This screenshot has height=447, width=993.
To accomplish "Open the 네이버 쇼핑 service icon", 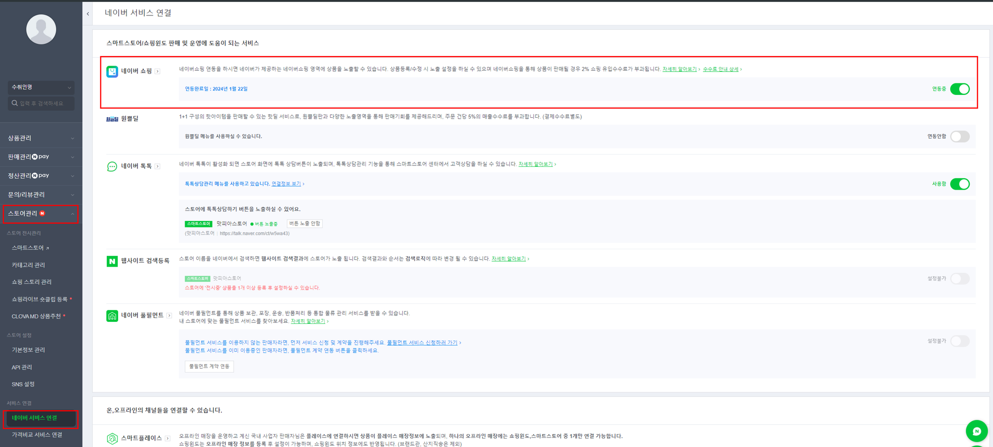I will 112,71.
